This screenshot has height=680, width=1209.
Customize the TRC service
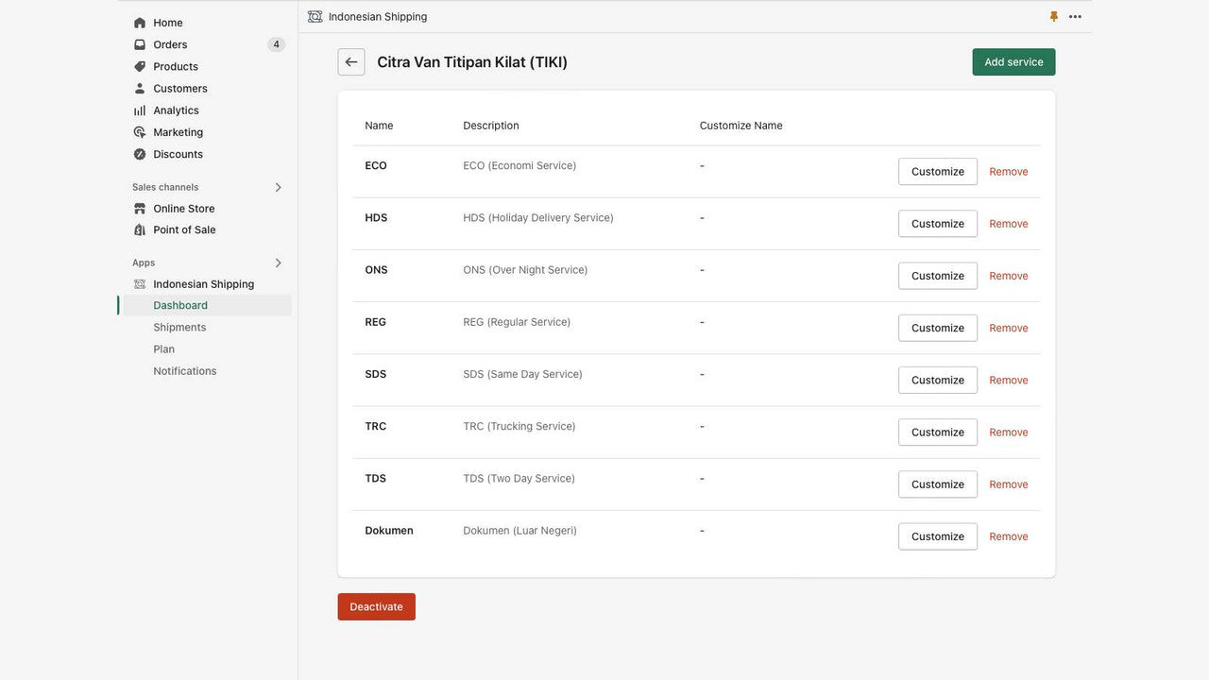click(x=938, y=433)
